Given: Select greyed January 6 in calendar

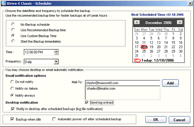Looking at the screenshot, I should tap(181, 56).
